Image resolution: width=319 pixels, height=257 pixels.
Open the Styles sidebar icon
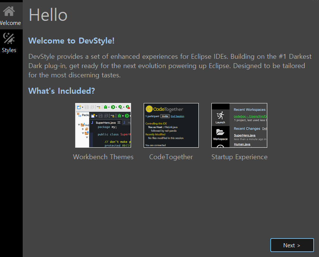[x=9, y=38]
